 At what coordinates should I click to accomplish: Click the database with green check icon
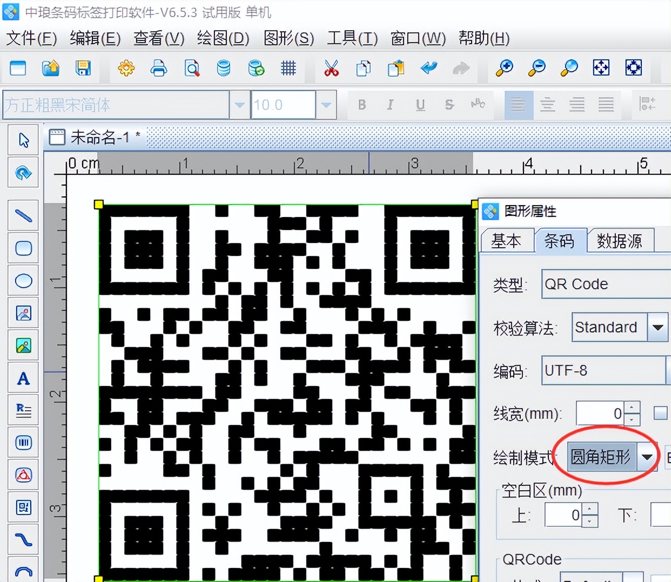point(256,68)
